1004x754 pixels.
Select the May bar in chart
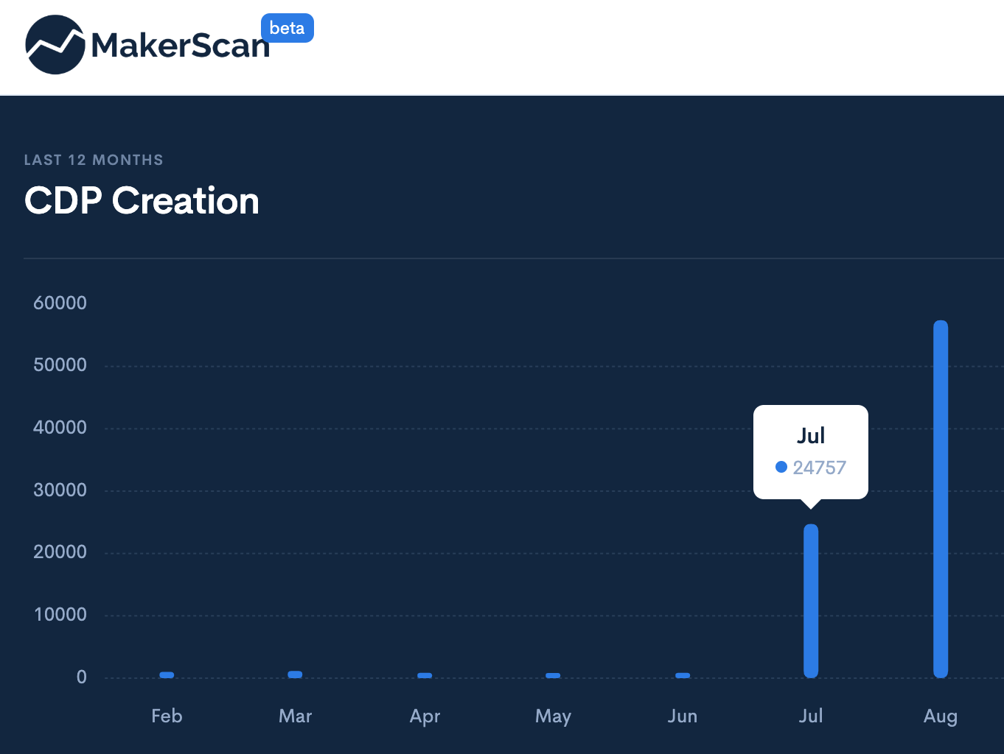(x=553, y=675)
